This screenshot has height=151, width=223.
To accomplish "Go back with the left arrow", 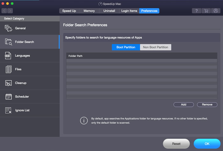I will point(4,11).
